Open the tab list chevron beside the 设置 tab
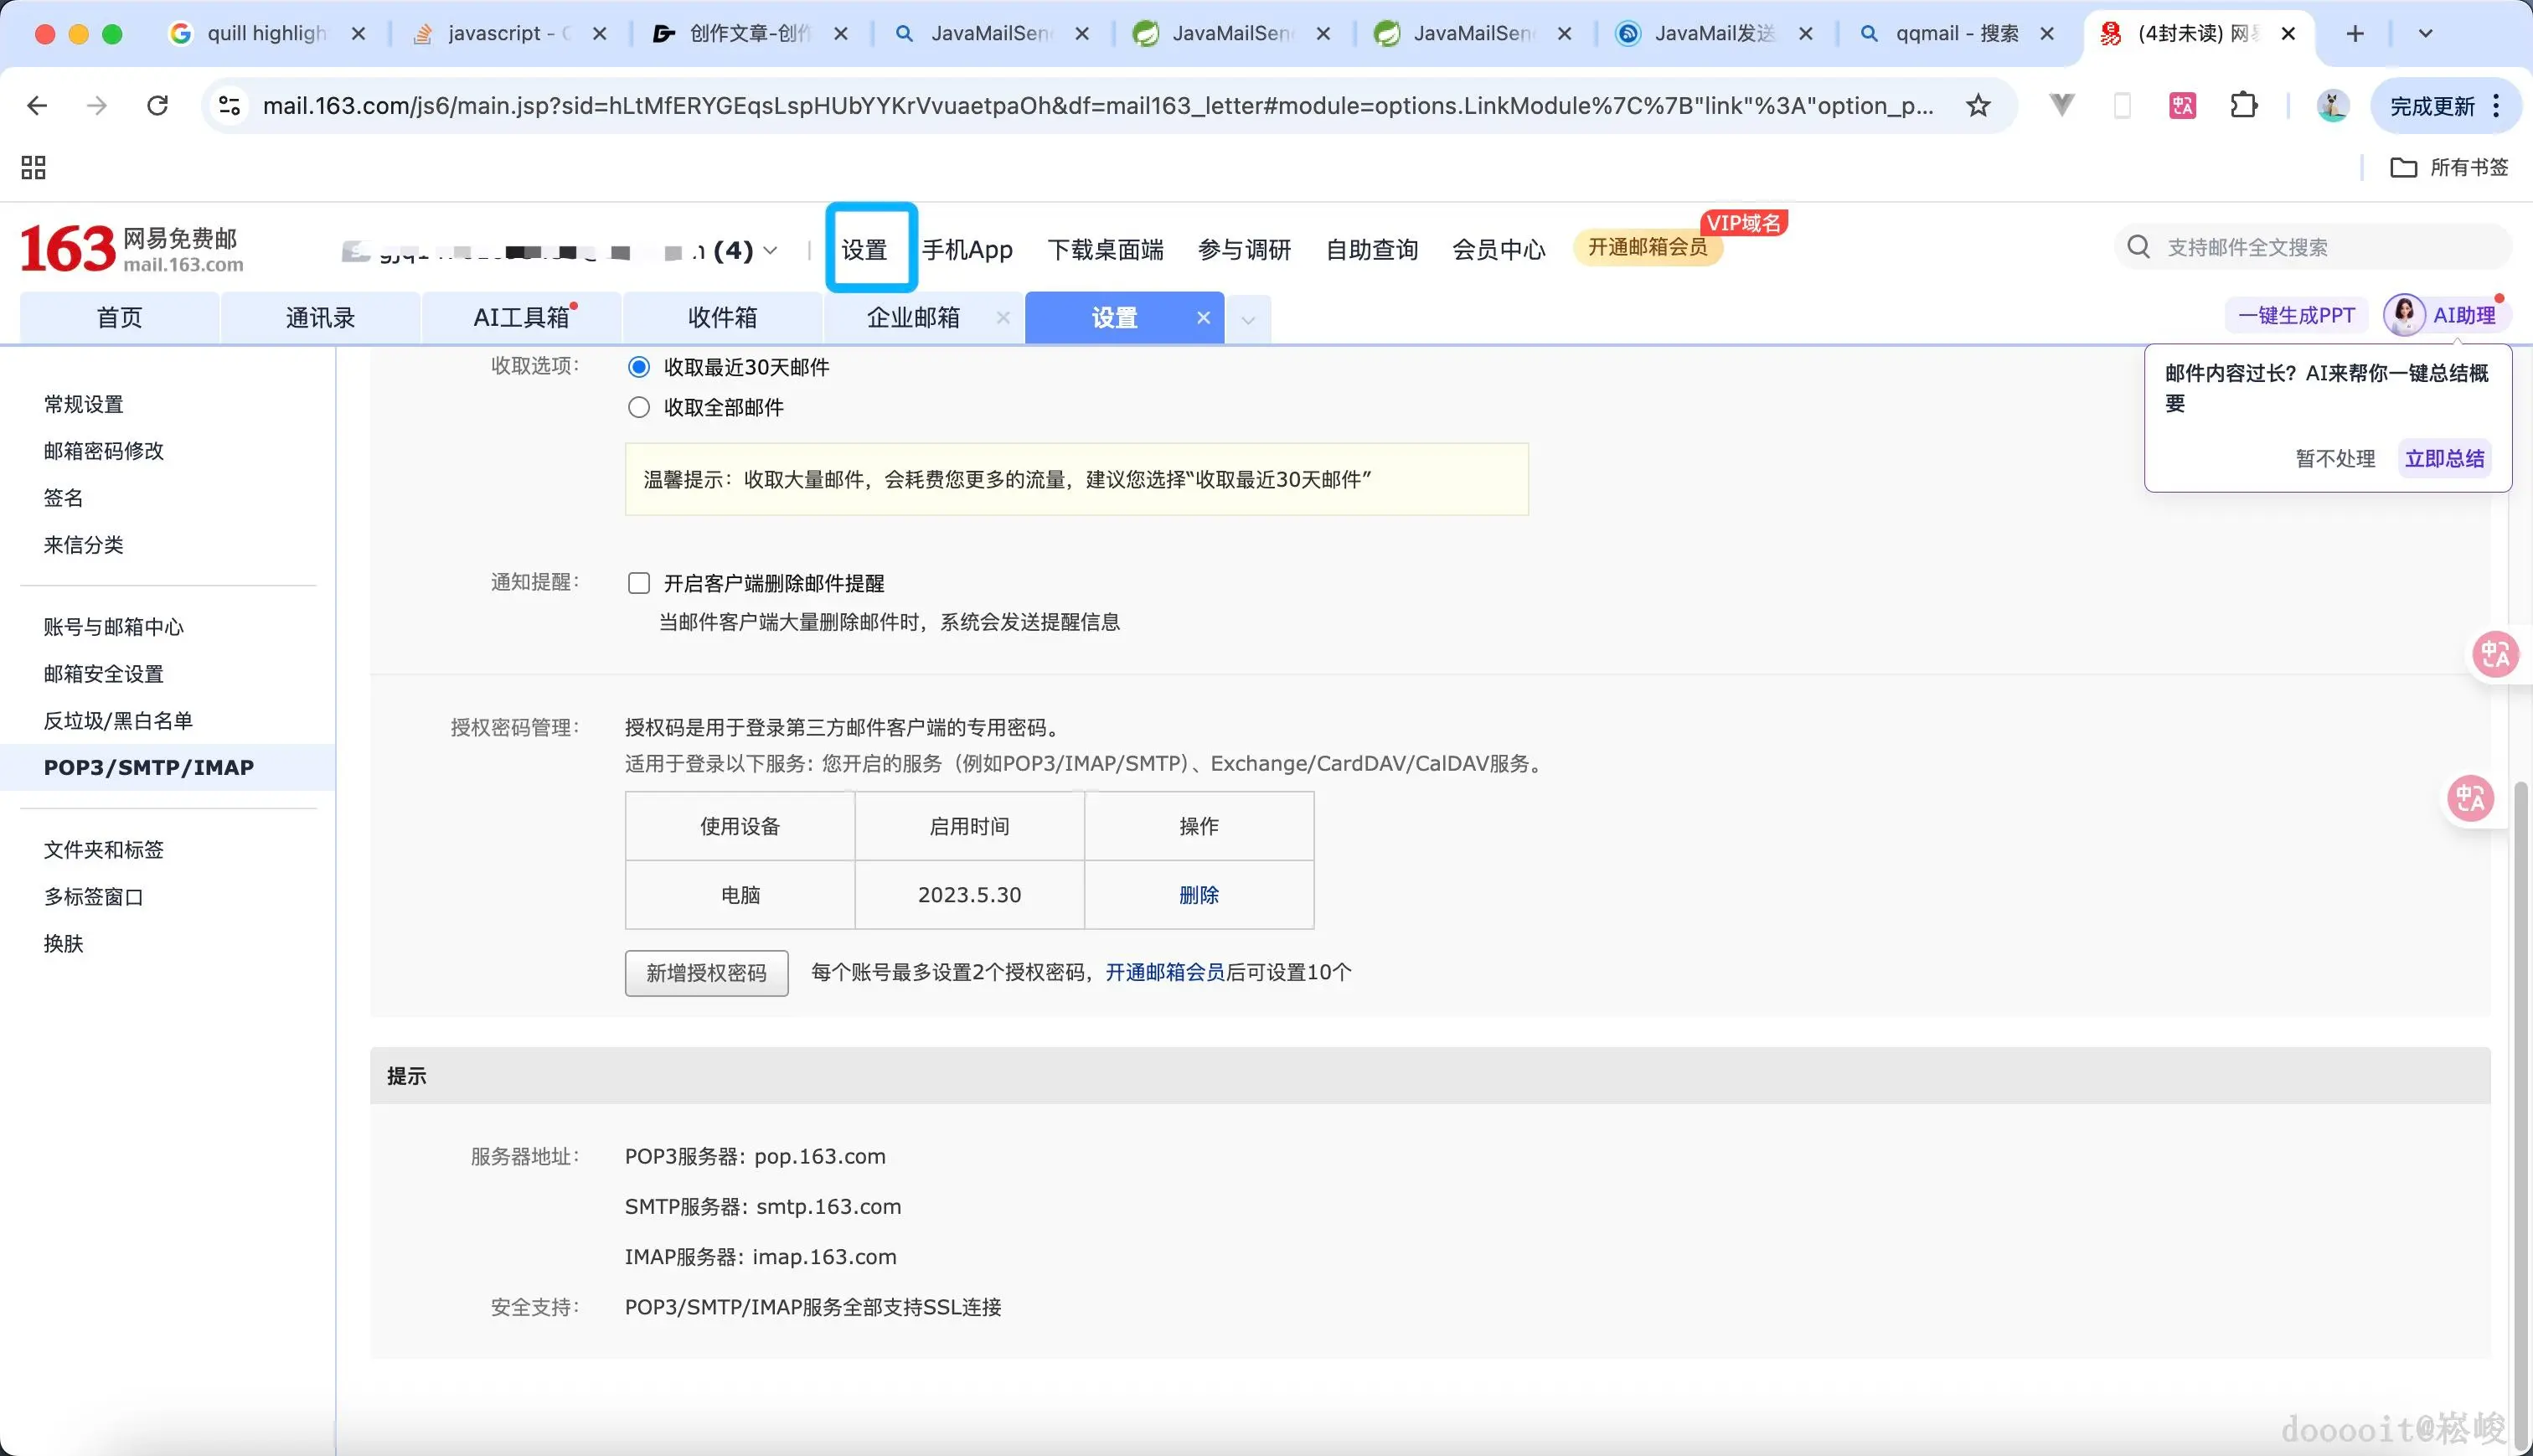 tap(1247, 318)
